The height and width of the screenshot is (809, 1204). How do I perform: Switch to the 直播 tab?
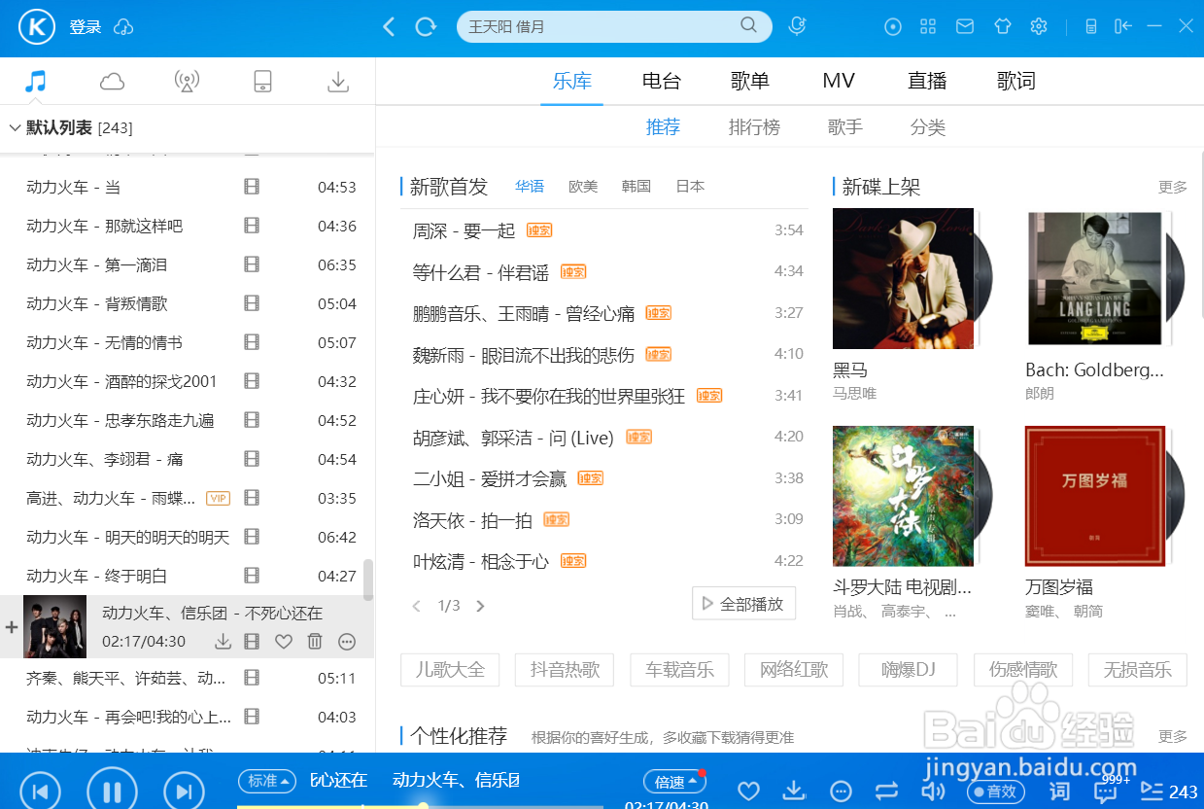tap(927, 81)
